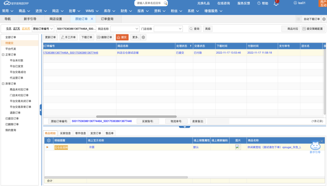
Task: Collapse the left sidebar with the blue handle
Action: pyautogui.click(x=41, y=110)
